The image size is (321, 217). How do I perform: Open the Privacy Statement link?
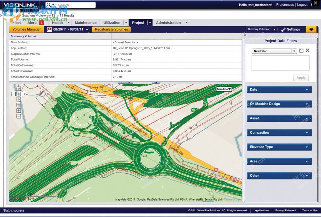[x=285, y=210]
